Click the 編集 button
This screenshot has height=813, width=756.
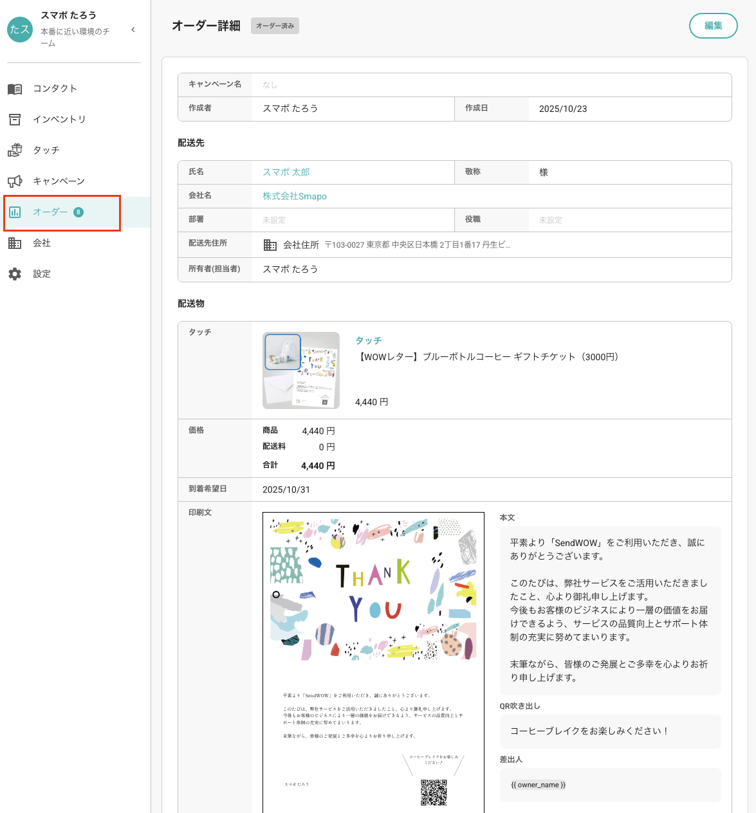(x=713, y=26)
